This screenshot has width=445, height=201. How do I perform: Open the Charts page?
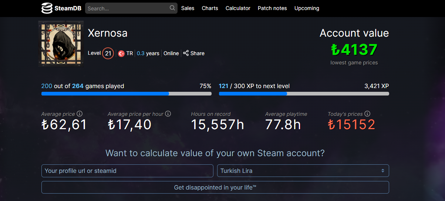tap(210, 8)
